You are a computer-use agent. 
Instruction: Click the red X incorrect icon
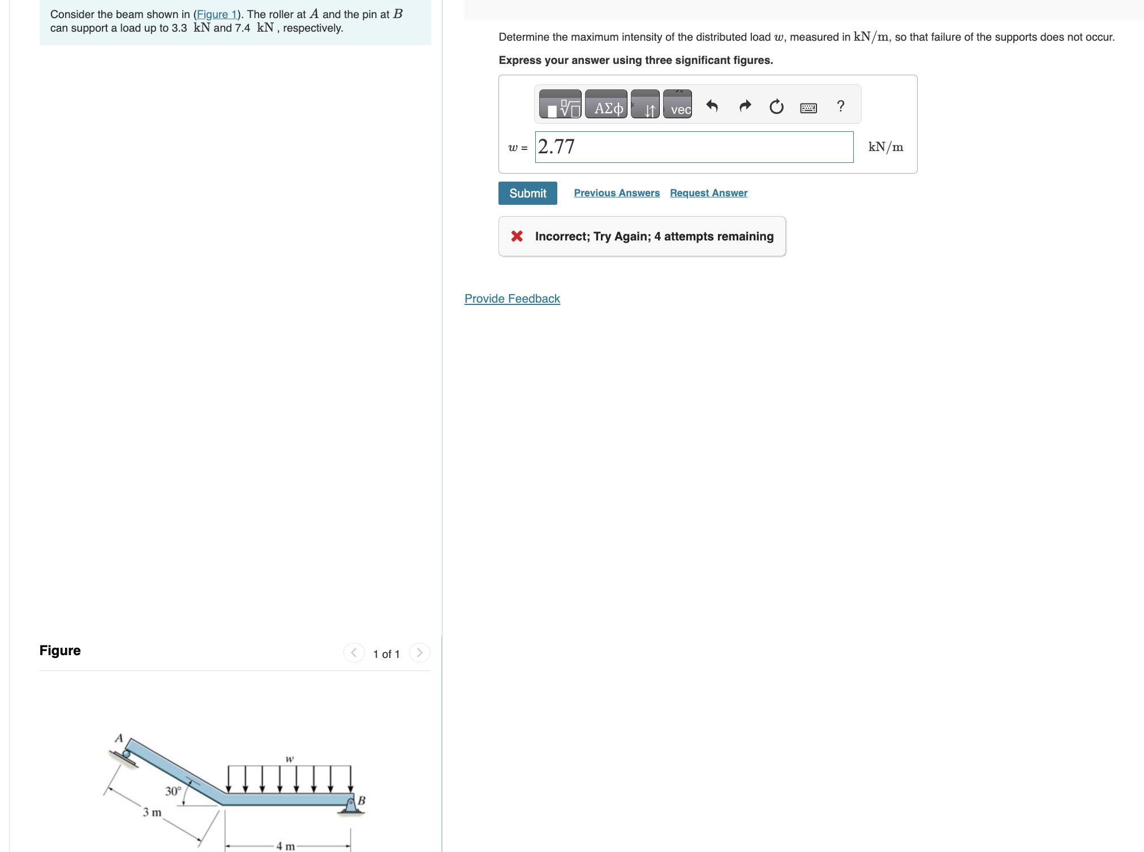click(517, 236)
